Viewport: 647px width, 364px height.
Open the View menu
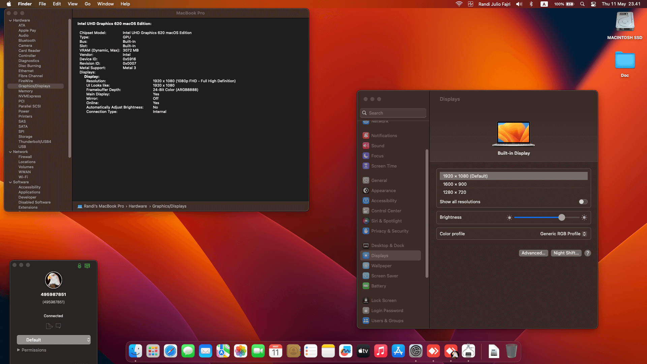[73, 4]
